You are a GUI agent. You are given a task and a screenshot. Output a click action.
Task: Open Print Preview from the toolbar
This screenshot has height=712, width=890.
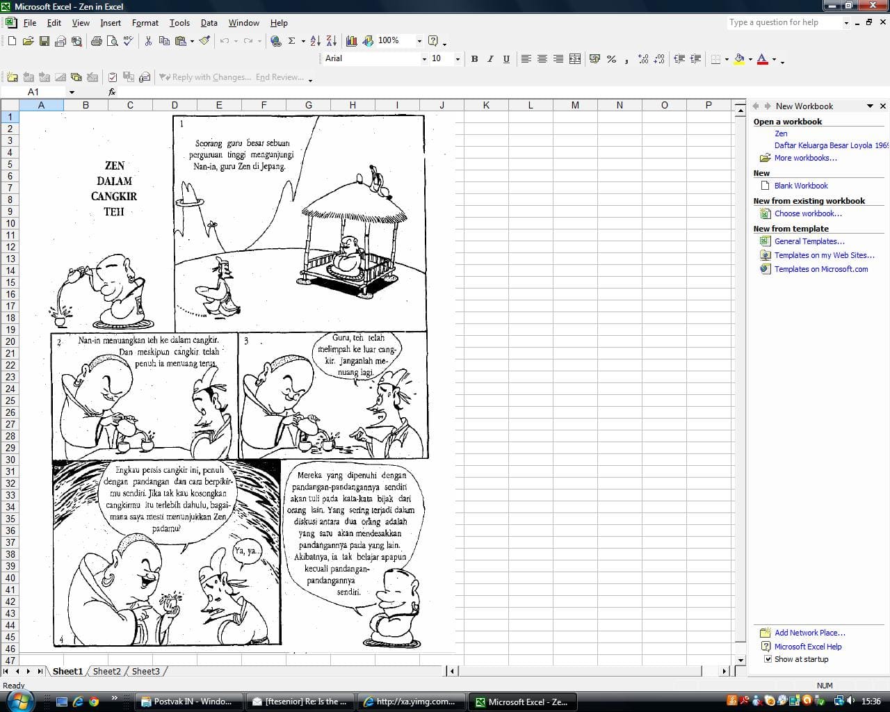(x=113, y=41)
